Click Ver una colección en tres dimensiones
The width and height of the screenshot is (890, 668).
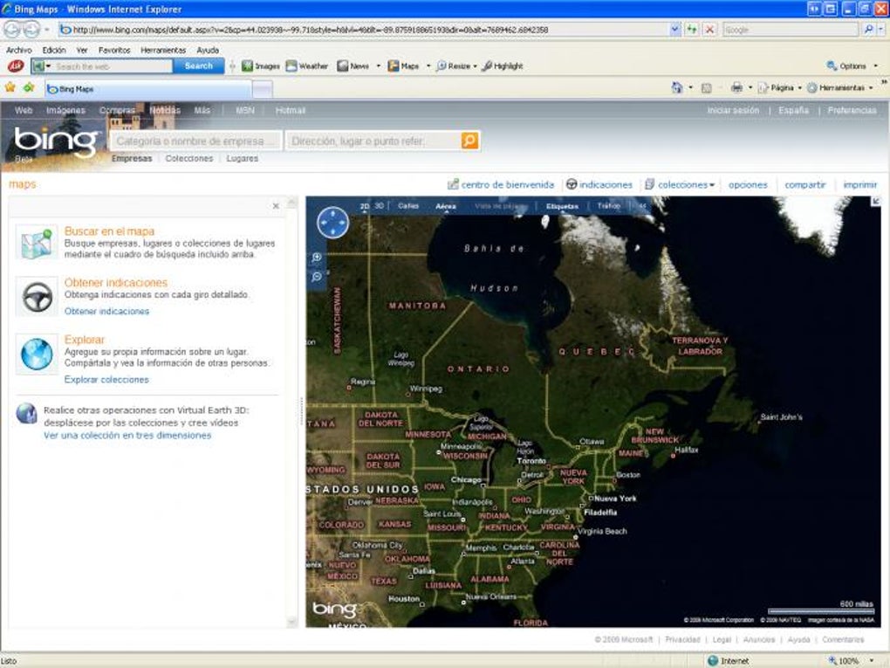(127, 435)
